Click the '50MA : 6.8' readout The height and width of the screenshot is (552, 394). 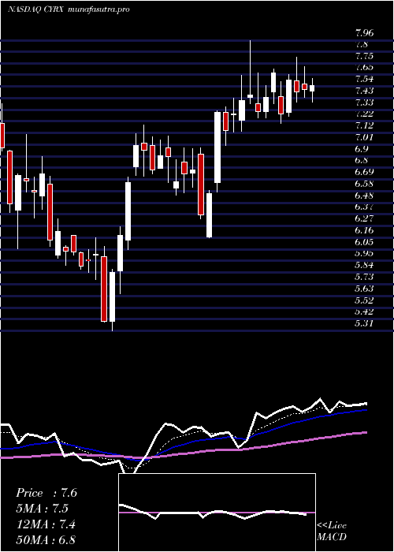(x=46, y=540)
